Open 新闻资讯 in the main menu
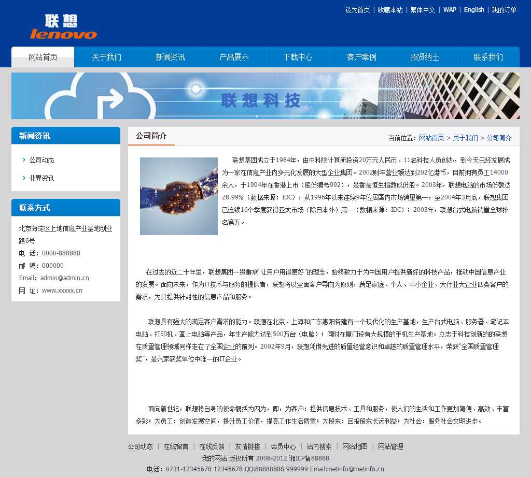531x477 pixels. 170,57
